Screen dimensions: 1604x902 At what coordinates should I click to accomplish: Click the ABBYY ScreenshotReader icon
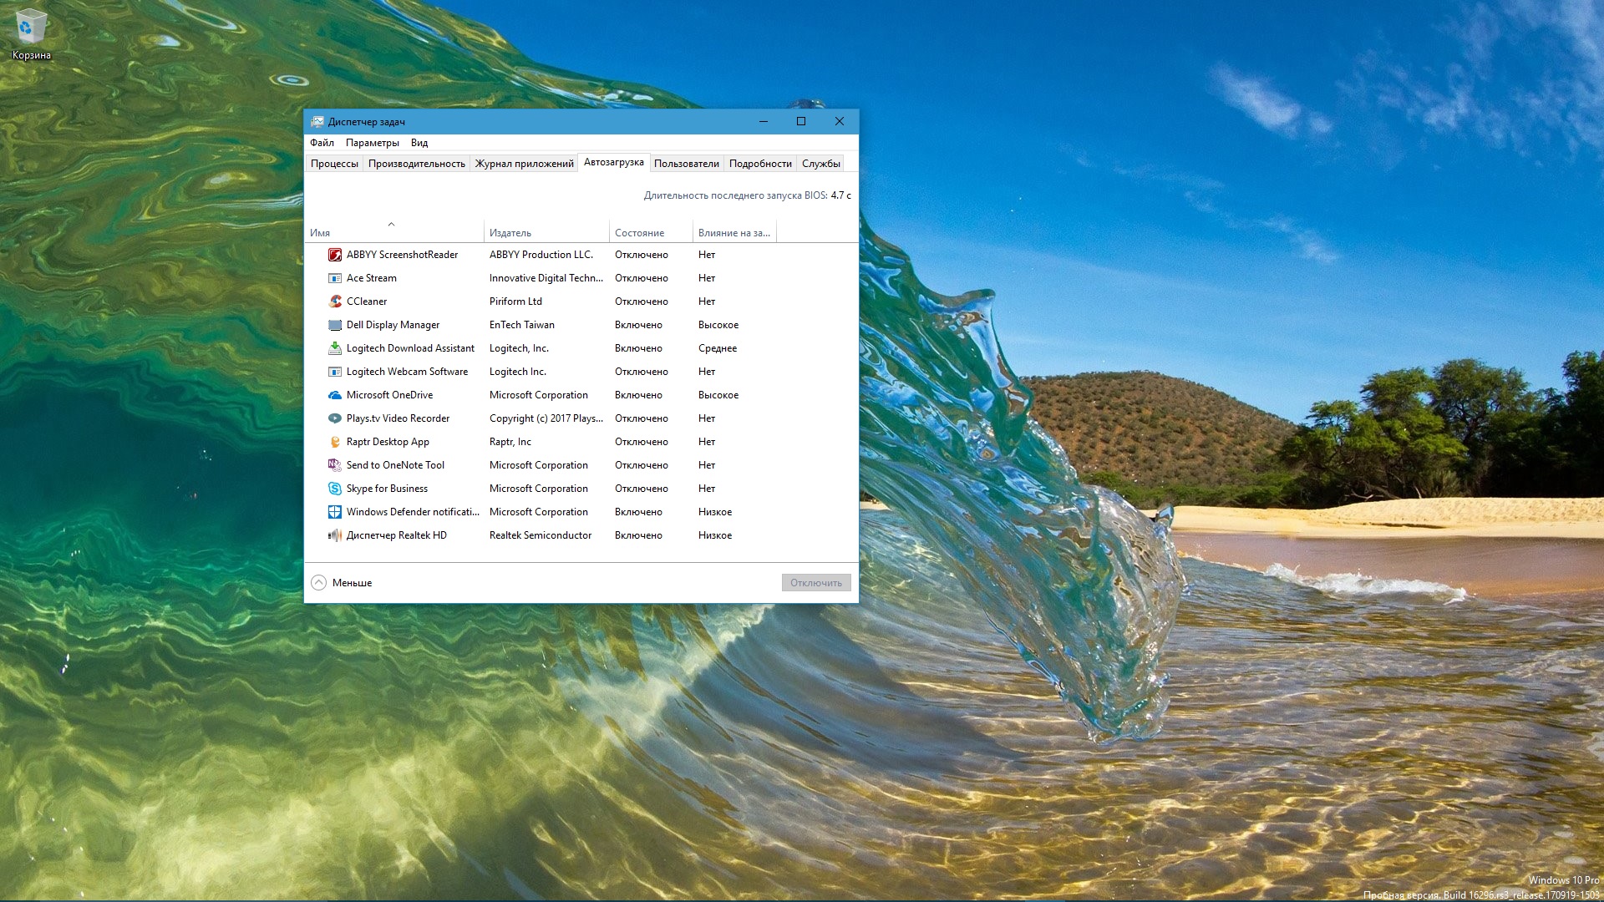(x=335, y=255)
